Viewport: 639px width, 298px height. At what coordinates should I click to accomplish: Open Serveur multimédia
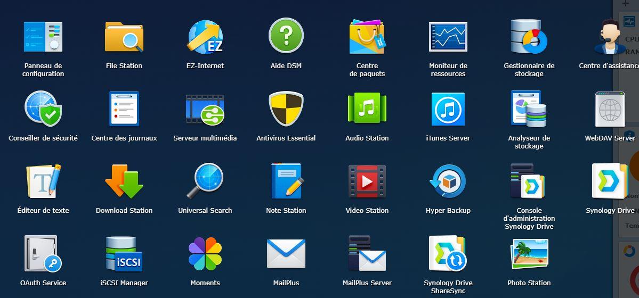205,109
